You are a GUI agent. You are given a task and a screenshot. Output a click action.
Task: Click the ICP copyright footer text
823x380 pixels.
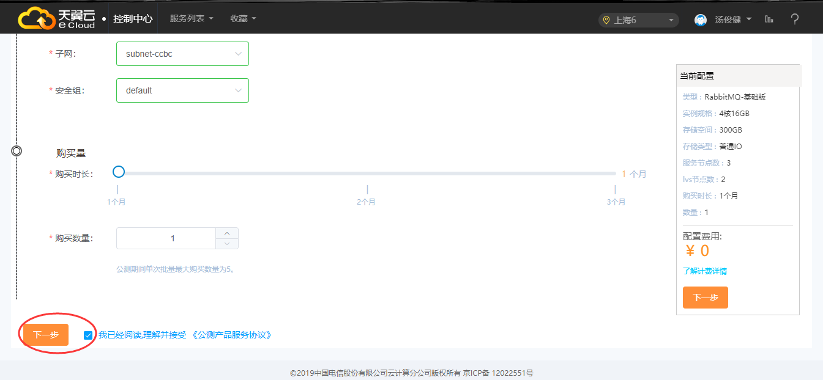[x=412, y=373]
